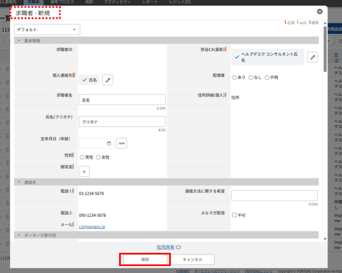Image resolution: width=342 pixels, height=273 pixels.
Task: Expand the ポーターズ移行用 section
Action: (x=19, y=235)
